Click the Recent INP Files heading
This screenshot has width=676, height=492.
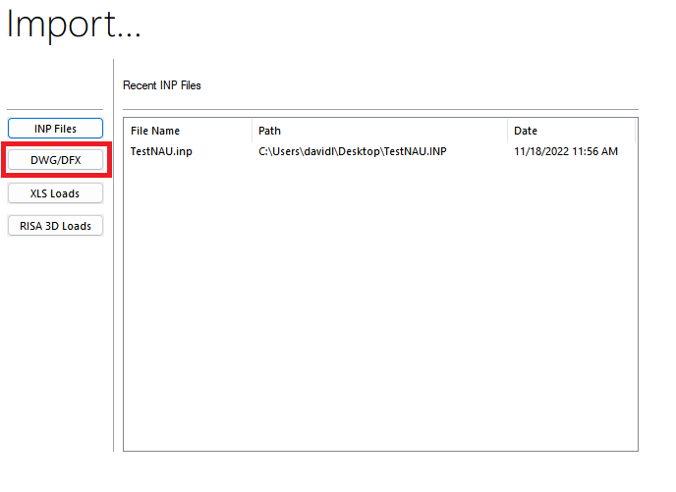pyautogui.click(x=162, y=85)
